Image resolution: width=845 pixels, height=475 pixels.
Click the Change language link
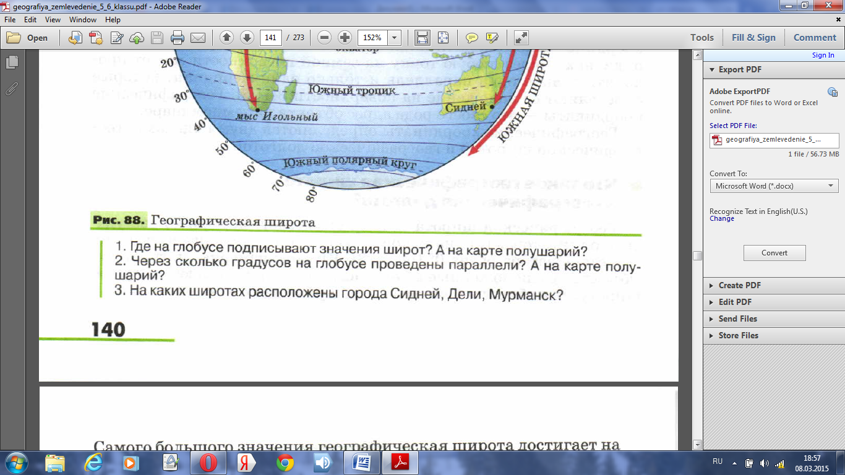click(722, 218)
